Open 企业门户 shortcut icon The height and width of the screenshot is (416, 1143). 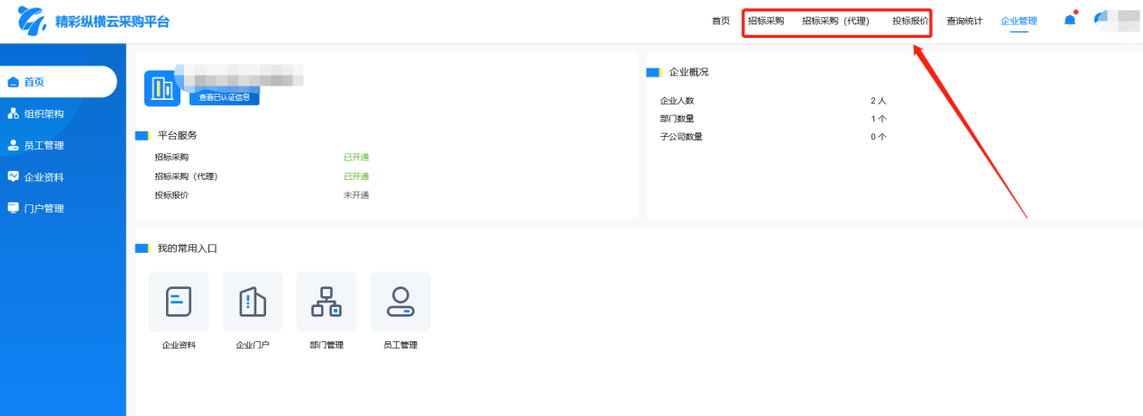coord(253,302)
